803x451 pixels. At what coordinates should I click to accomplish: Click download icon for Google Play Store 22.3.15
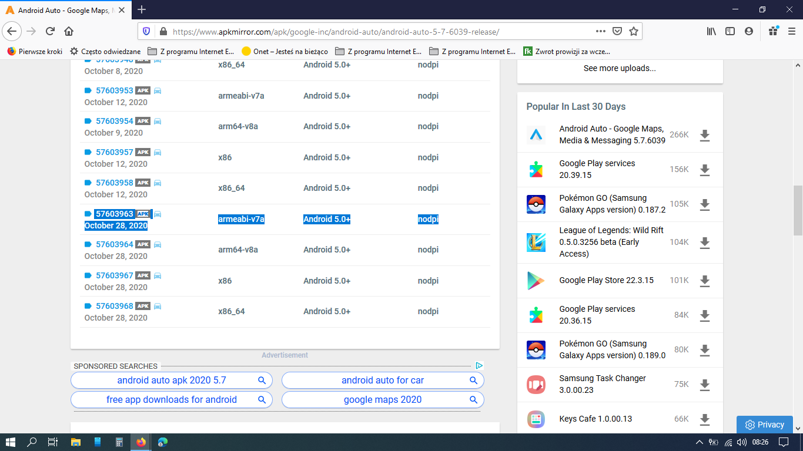(x=705, y=281)
